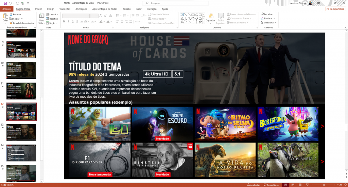Click the zoom percentage 113%
This screenshot has height=187, width=348.
340,185
